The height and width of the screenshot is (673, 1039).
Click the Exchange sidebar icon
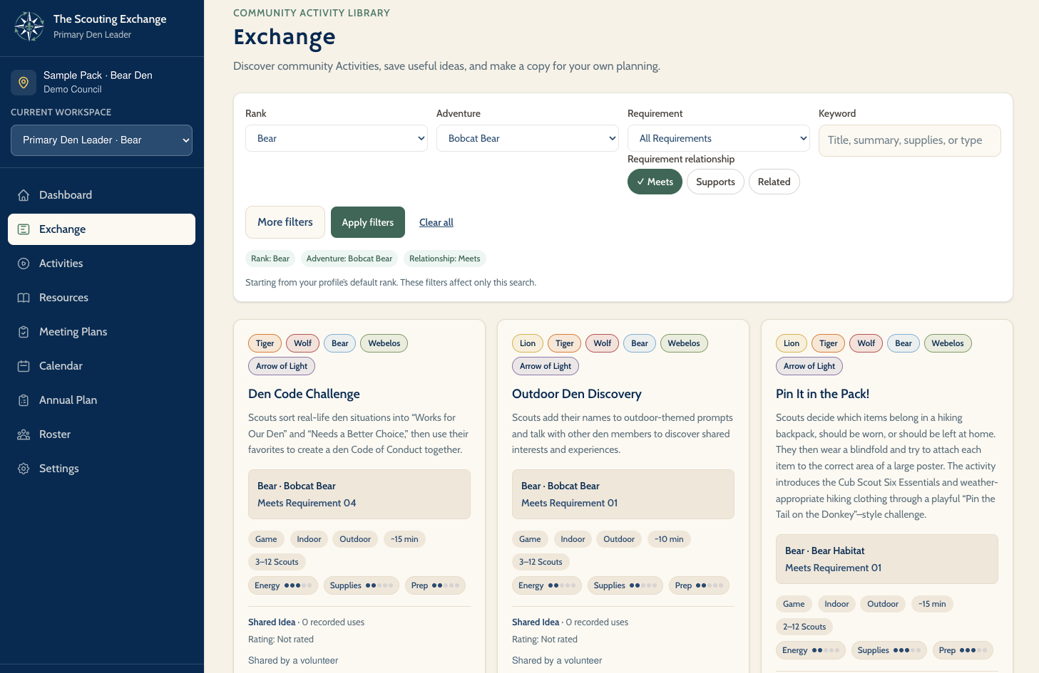(x=24, y=229)
